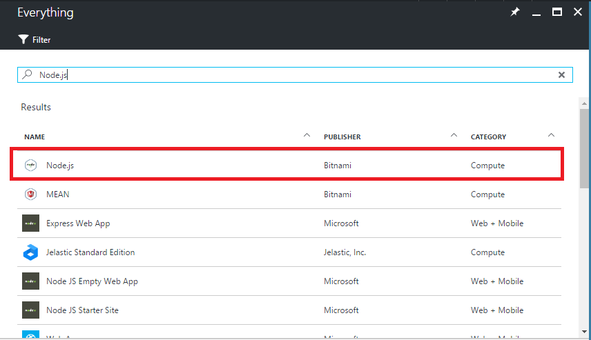Click the Jelastic Standard Edition icon
Image resolution: width=591 pixels, height=340 pixels.
tap(30, 252)
